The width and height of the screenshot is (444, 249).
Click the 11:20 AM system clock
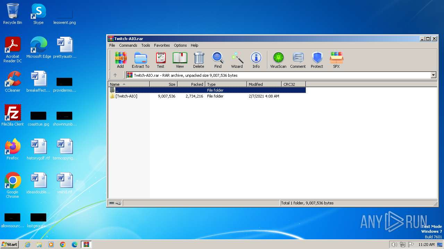coord(426,245)
